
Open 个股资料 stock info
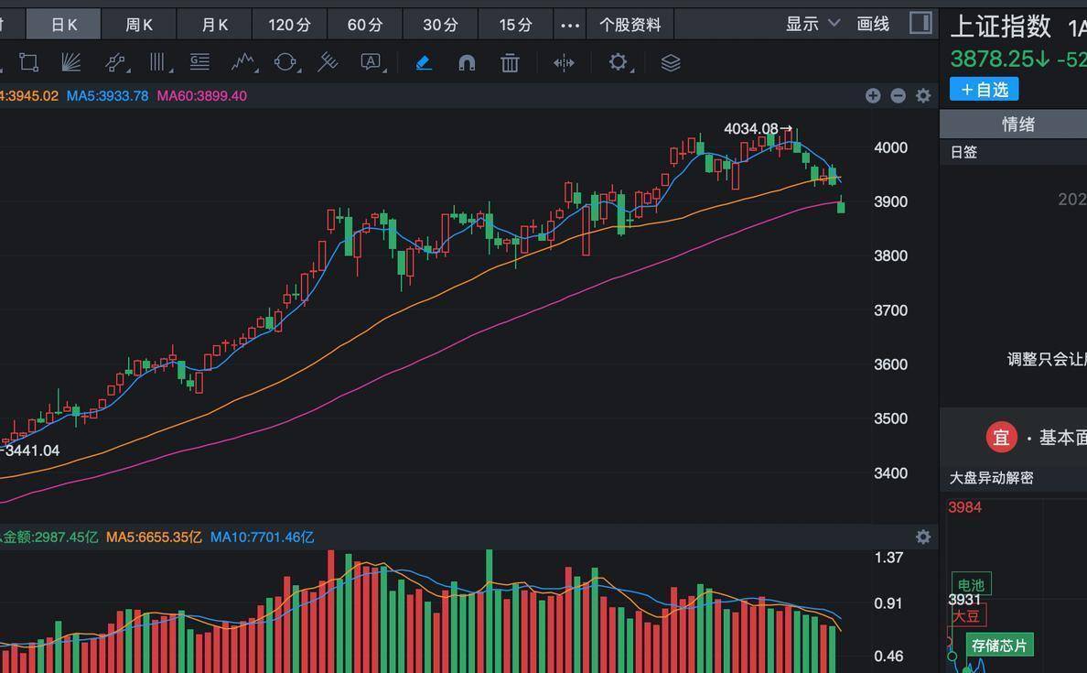630,25
